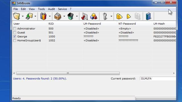The width and height of the screenshot is (182, 102).
Task: Click RID value 500
Action: pyautogui.click(x=51, y=29)
